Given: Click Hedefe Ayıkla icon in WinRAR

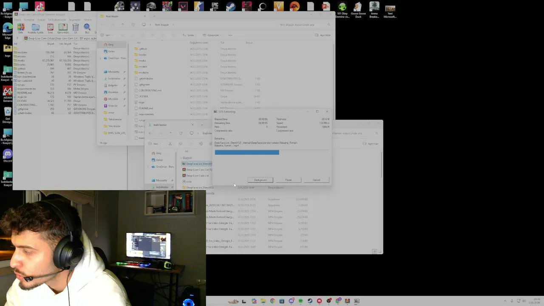Looking at the screenshot, I should (36, 29).
